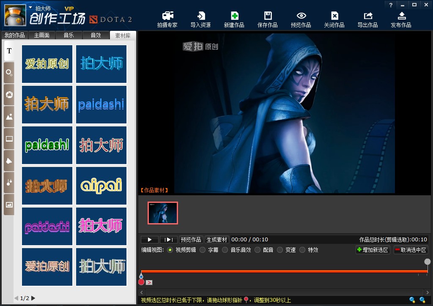Screen dimensions: 433x306
Task: Choose the 变速 edit view radio button
Action: (x=280, y=250)
